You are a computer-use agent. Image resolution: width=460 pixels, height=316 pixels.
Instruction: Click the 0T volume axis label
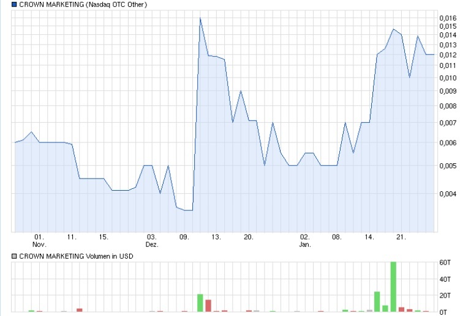[443, 312]
